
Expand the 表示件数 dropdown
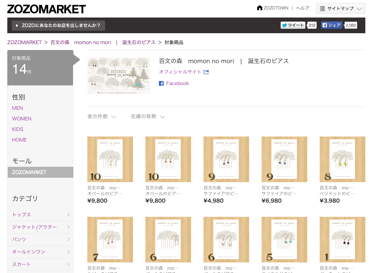pyautogui.click(x=102, y=116)
